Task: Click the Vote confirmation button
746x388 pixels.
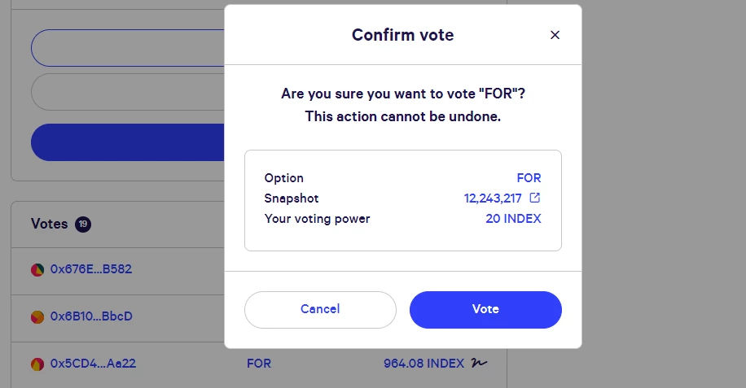Action: (x=485, y=310)
